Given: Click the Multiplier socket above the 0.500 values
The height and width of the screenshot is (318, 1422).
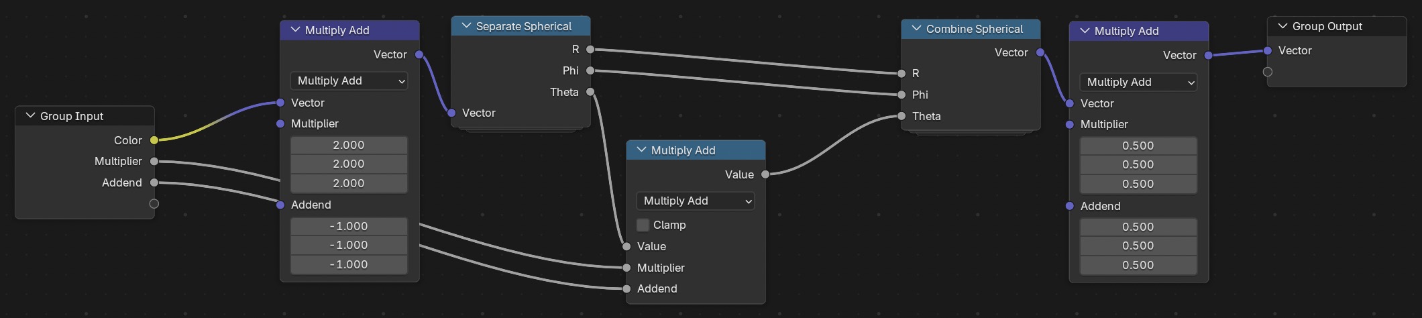Looking at the screenshot, I should [x=1070, y=124].
